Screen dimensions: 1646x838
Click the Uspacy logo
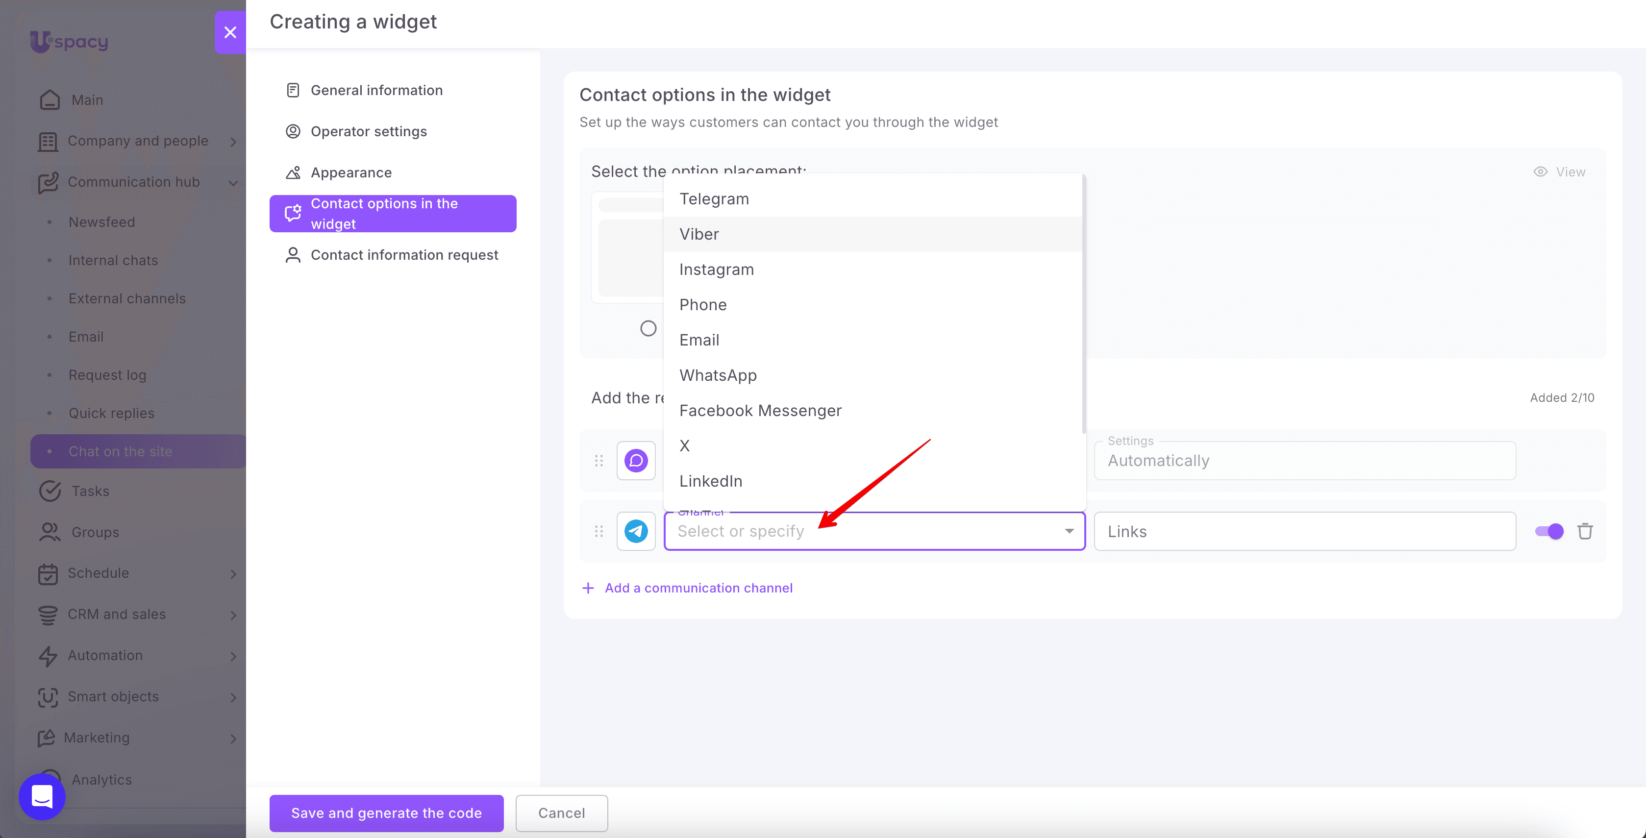pos(69,42)
